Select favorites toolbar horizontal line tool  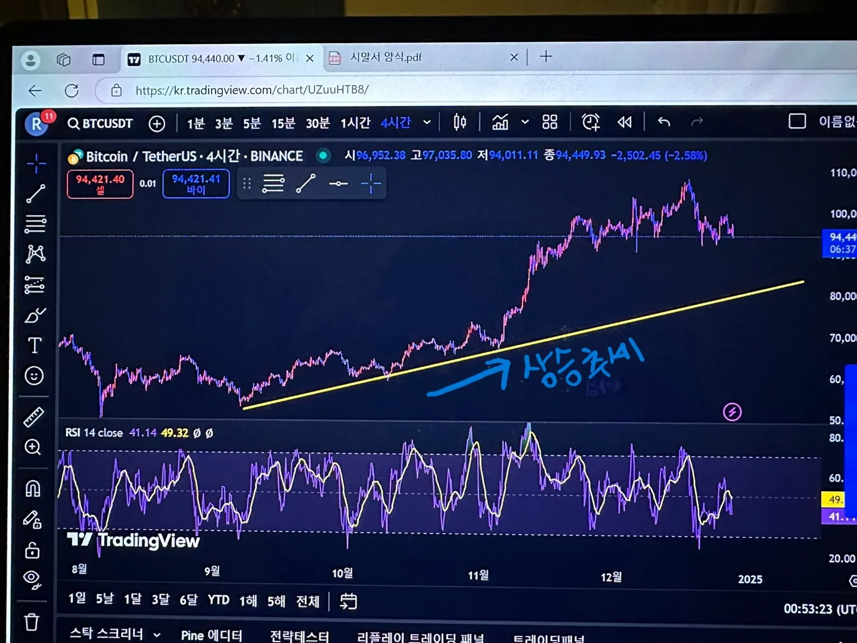click(x=338, y=183)
